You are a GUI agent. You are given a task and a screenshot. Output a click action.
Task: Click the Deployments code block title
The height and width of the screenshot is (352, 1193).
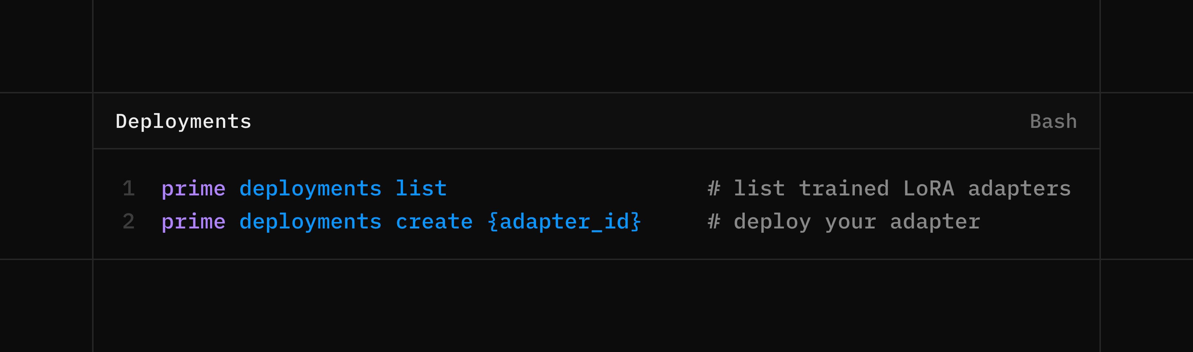tap(183, 122)
